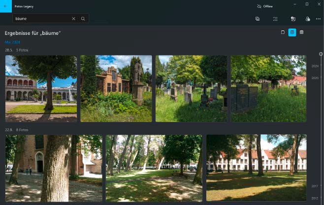Click the timeline scrollbar handle at top
324x205 pixels.
[321, 54]
